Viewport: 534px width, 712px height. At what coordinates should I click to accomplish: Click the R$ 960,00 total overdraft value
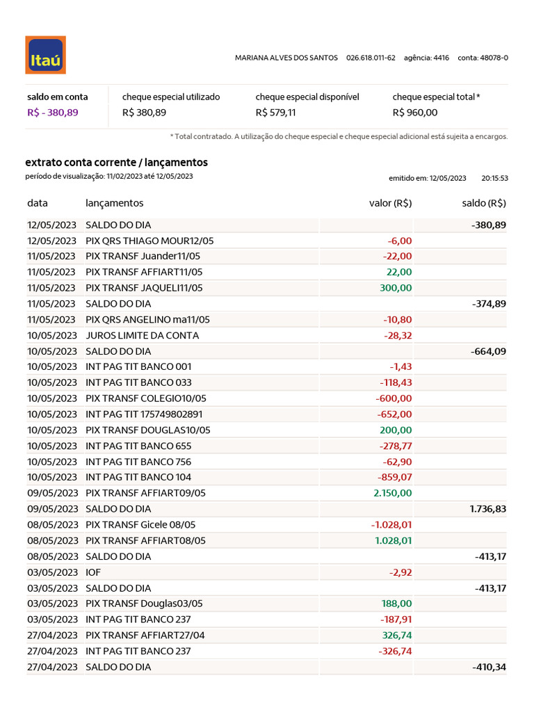coord(415,113)
